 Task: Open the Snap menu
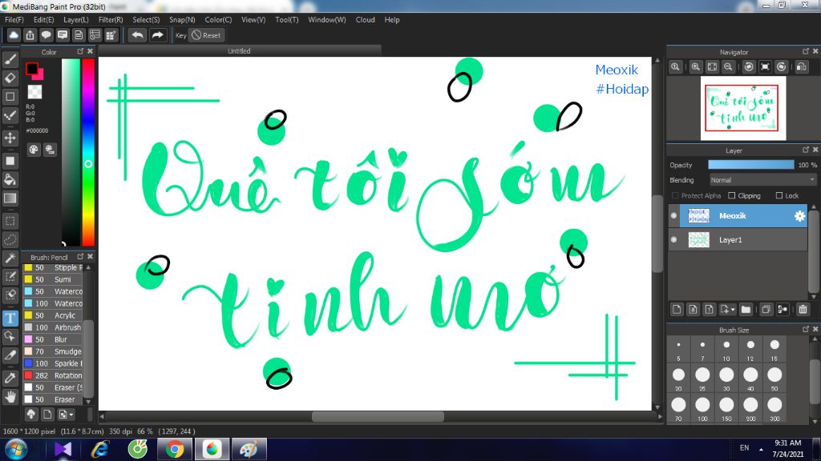[182, 20]
